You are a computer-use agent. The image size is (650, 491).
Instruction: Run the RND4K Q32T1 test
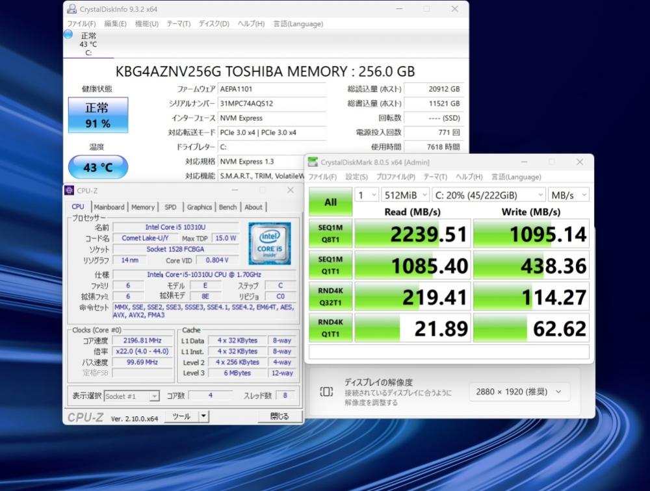click(x=330, y=296)
